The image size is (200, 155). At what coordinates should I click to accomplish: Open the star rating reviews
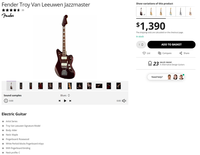pyautogui.click(x=11, y=10)
